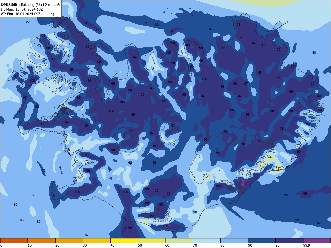Click the dark orange 0–10 legend swatch
331x248 pixels.
[14, 241]
